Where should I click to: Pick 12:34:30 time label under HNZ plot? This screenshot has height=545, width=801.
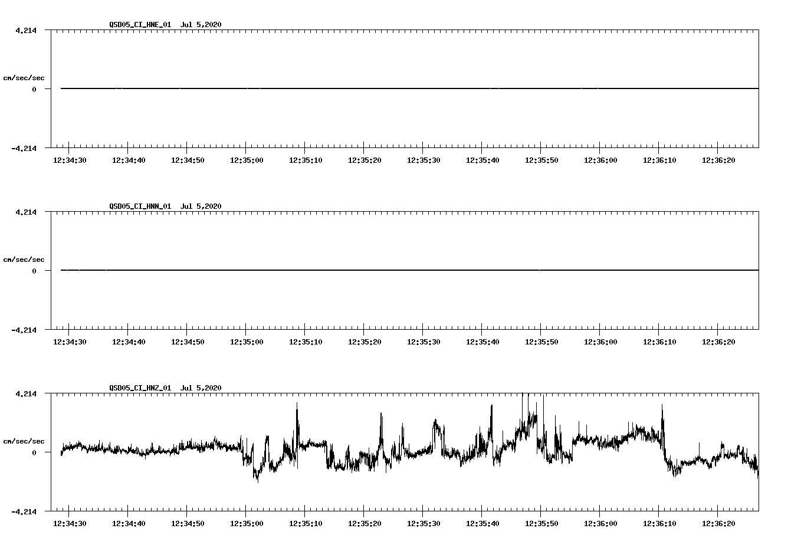pos(70,524)
